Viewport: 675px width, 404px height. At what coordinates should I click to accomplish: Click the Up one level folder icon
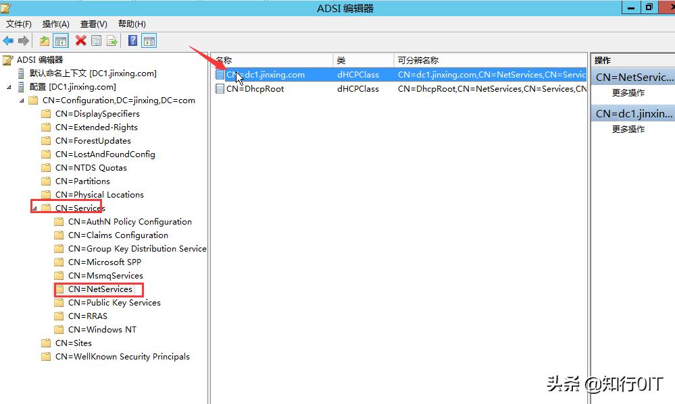44,41
